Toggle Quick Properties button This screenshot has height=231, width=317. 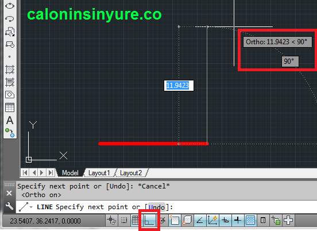263,220
